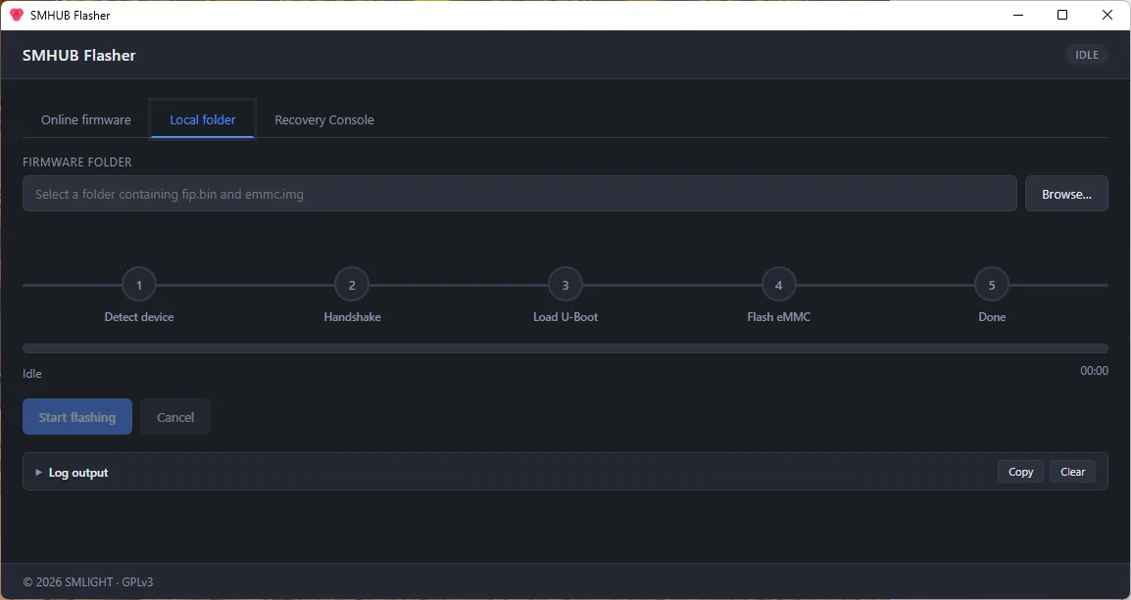Click the IDLE status badge

click(1086, 55)
